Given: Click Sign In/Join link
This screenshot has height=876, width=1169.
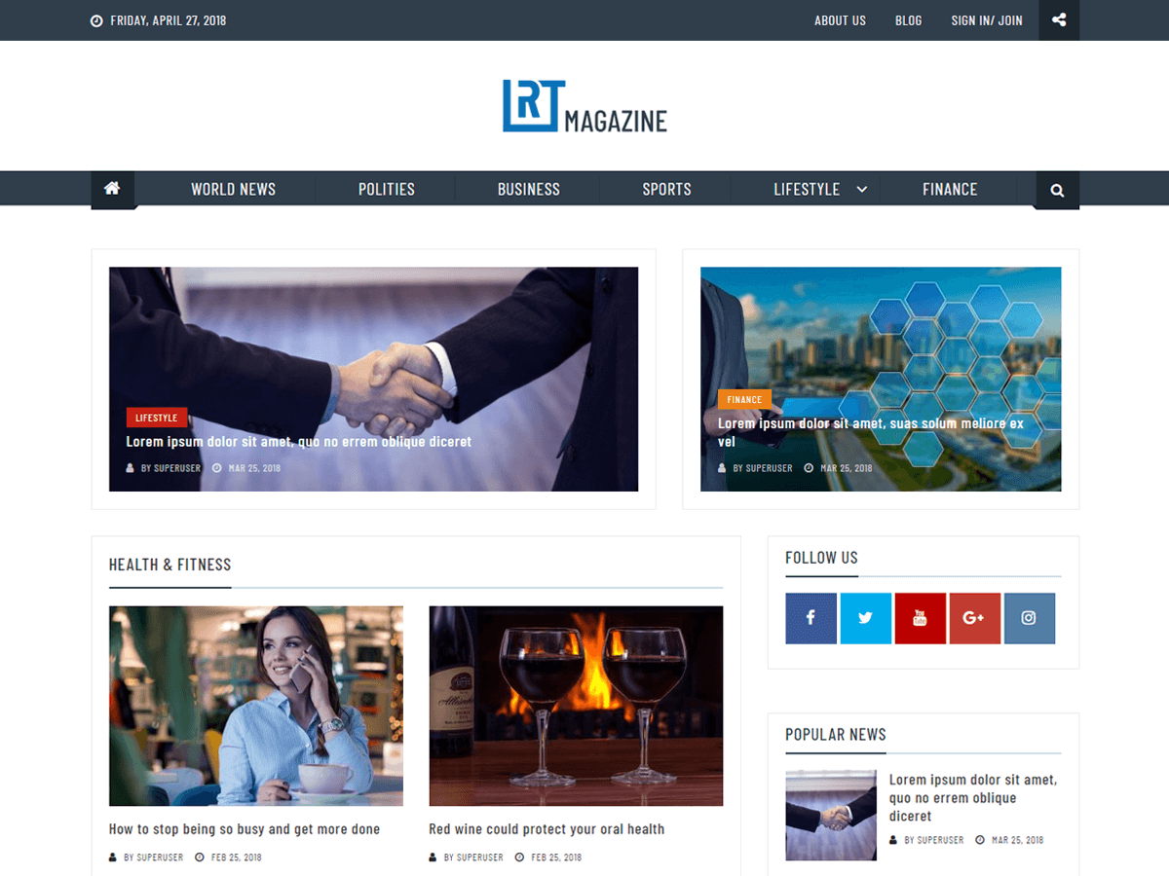Looking at the screenshot, I should coord(986,20).
